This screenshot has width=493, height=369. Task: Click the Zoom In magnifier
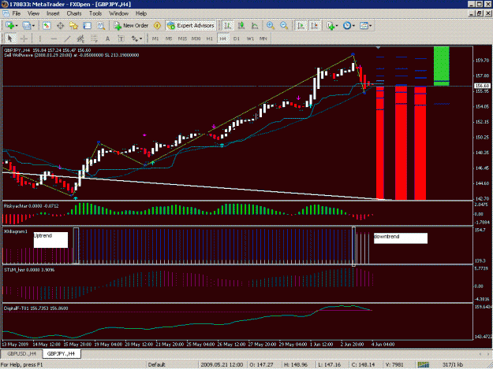pos(271,26)
